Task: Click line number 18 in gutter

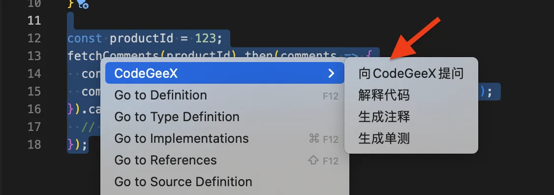Action: tap(34, 144)
